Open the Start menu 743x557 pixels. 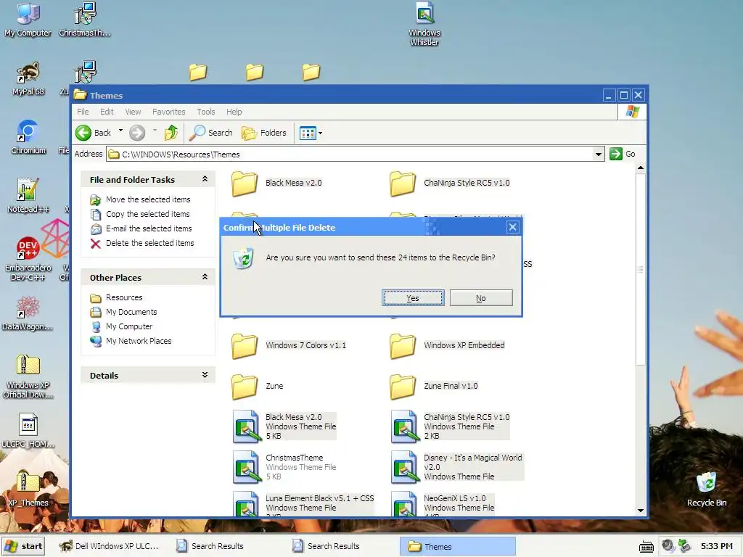(x=23, y=546)
